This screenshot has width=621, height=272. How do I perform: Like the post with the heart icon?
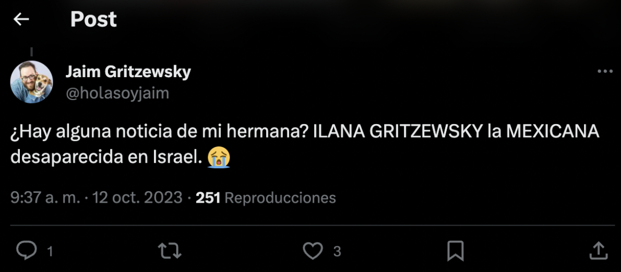[313, 251]
